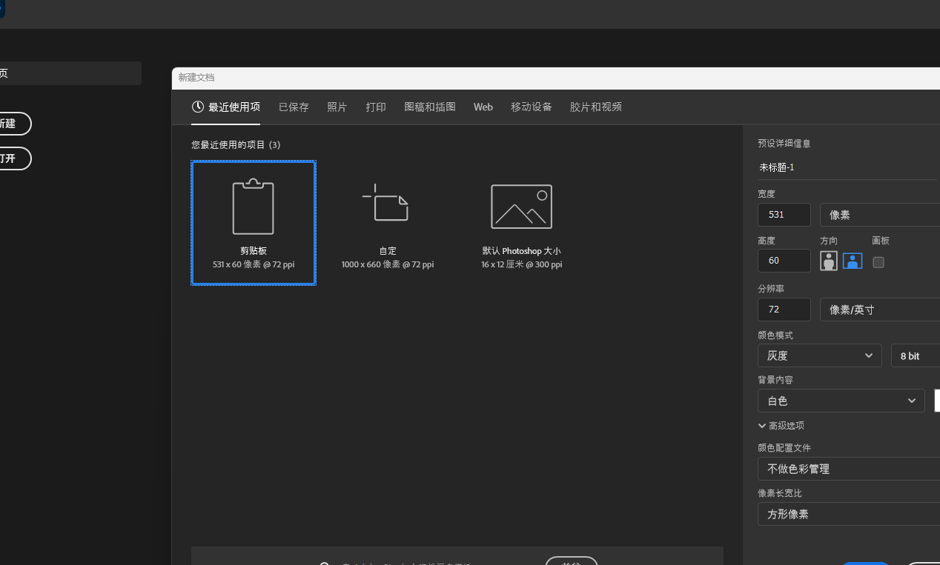This screenshot has width=940, height=565.
Task: Click the clock icon beside 最近使用项
Action: click(198, 107)
